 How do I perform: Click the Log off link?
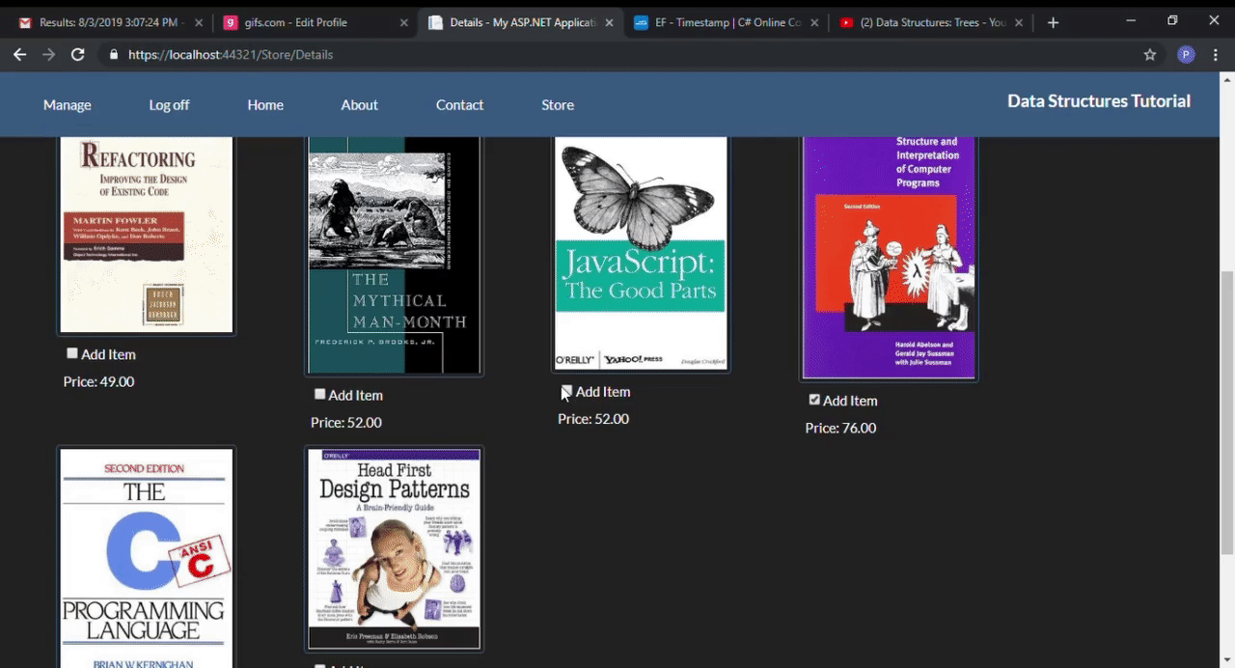click(x=169, y=105)
